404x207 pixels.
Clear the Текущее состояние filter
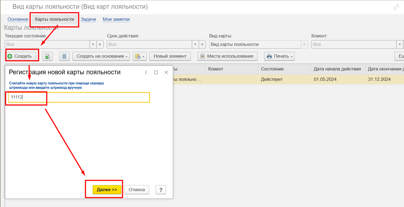(x=100, y=44)
